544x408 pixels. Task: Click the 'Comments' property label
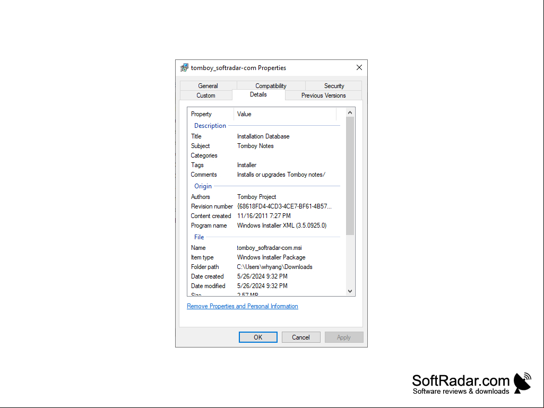204,175
